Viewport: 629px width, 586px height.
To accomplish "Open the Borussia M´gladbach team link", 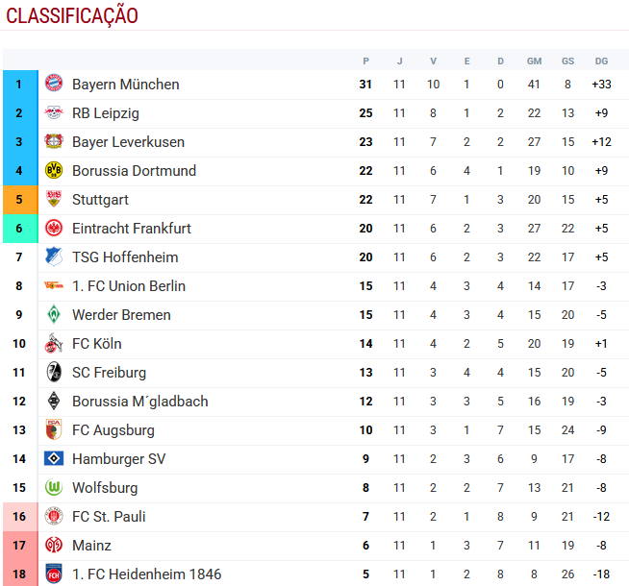I will click(x=139, y=402).
